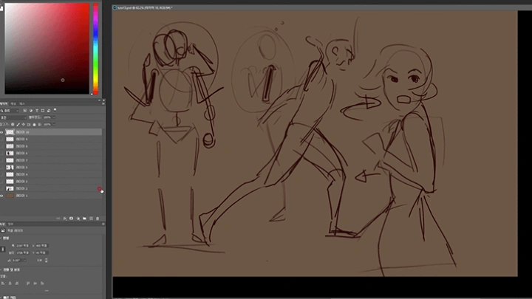Select layer 2 row in Layers panel
Screen dimensions: 532x299
tap(51, 188)
